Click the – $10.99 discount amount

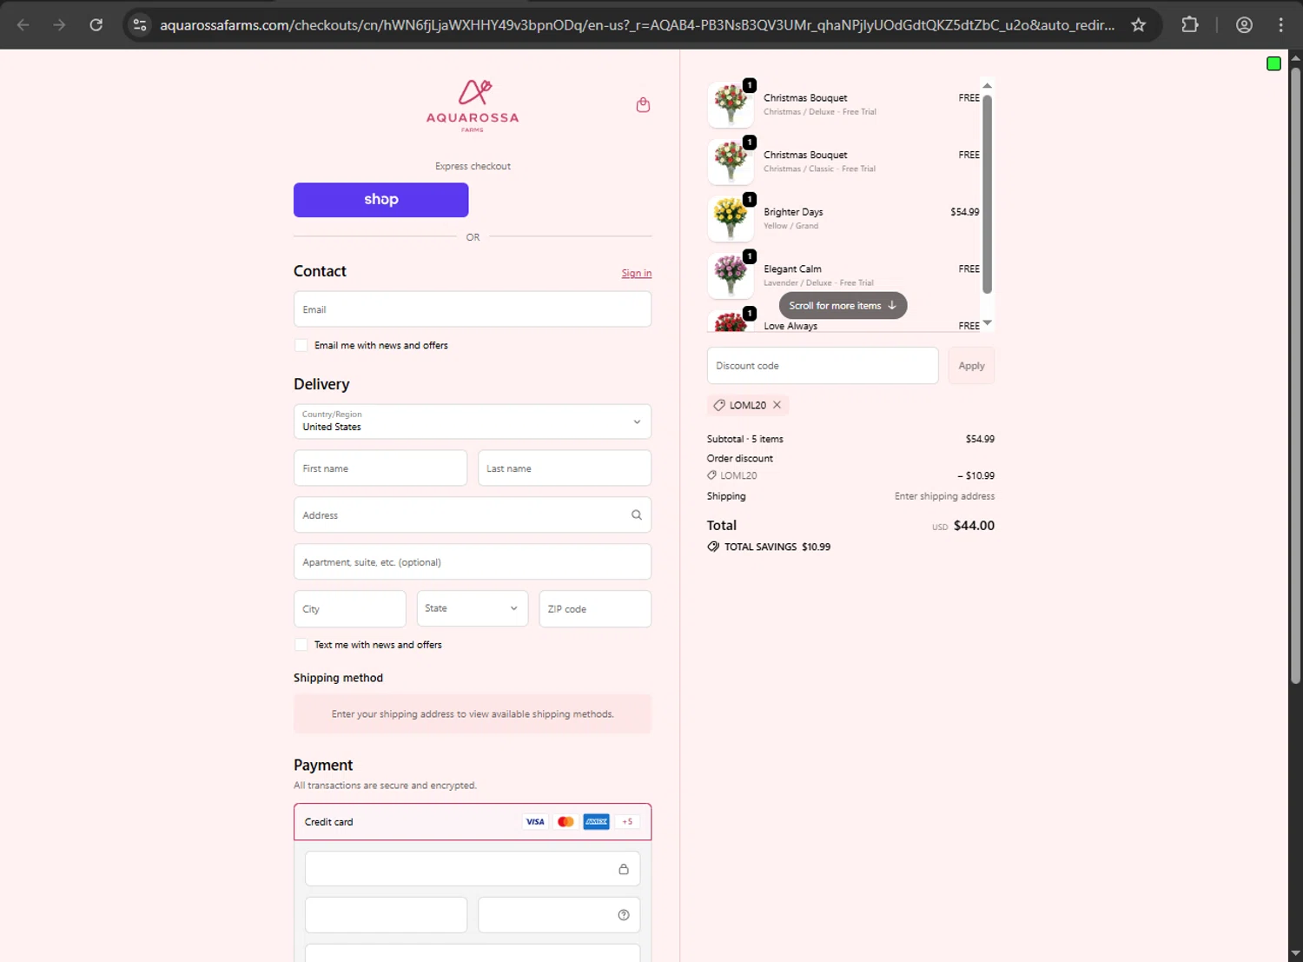(976, 476)
